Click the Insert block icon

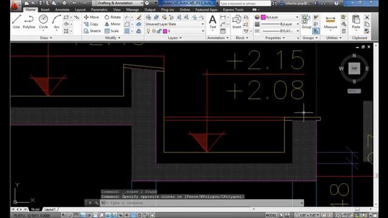(236, 22)
